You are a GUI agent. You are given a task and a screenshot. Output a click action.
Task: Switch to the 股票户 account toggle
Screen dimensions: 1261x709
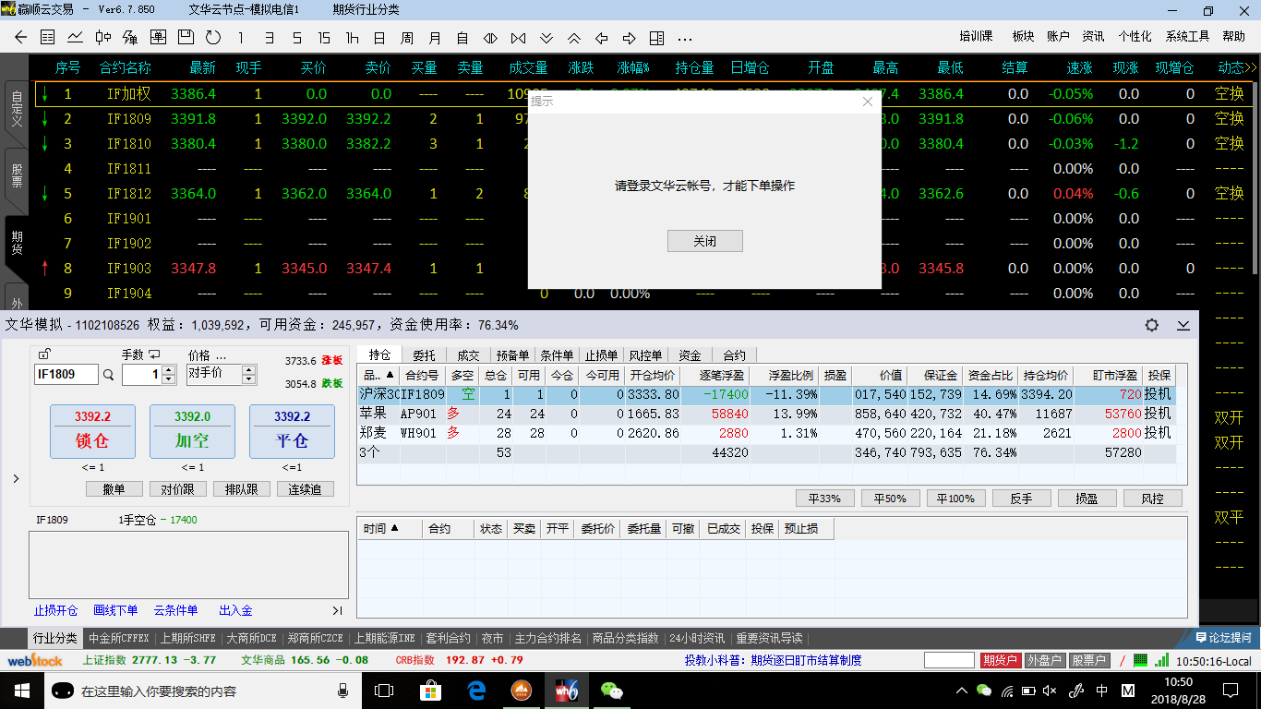[x=1089, y=661]
